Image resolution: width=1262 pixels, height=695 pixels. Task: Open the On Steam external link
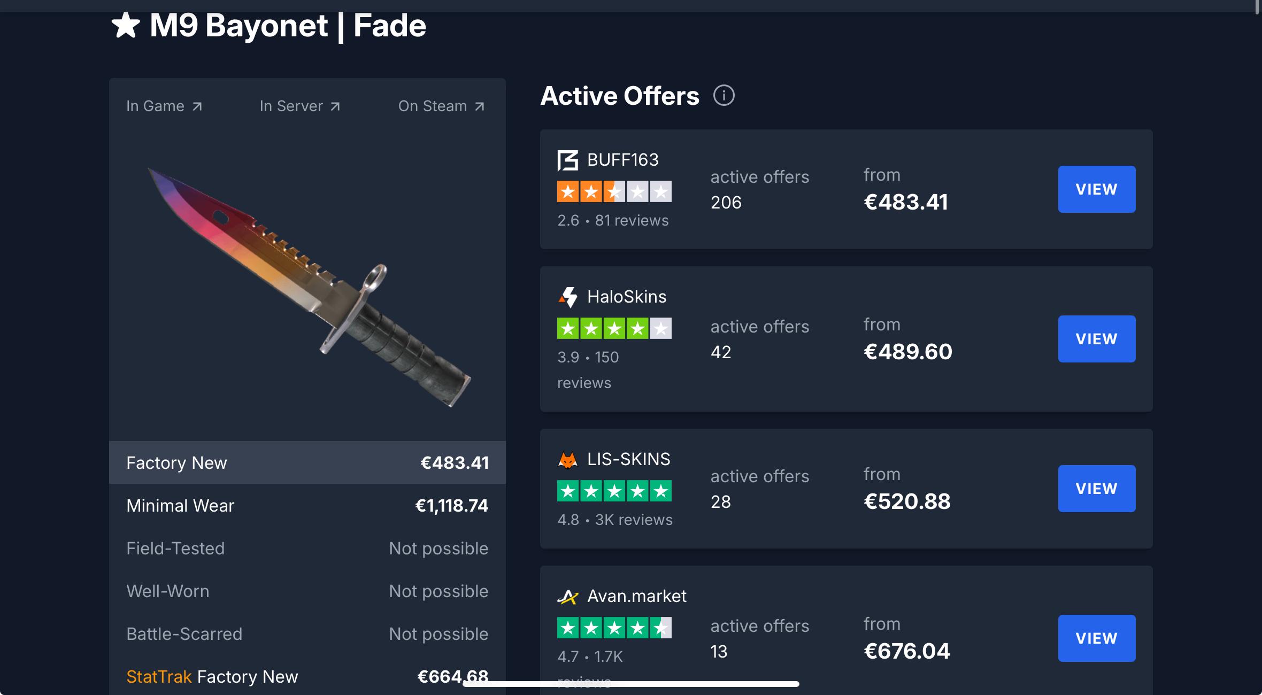[x=441, y=106]
